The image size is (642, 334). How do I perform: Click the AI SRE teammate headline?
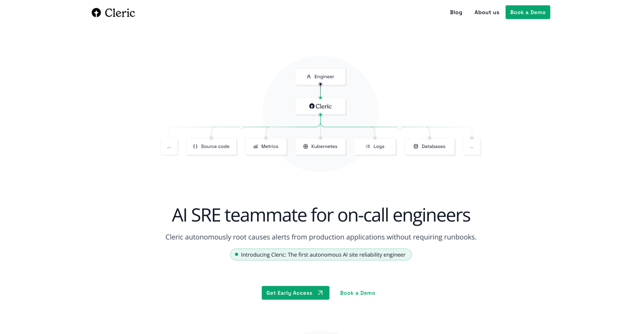coord(321,215)
